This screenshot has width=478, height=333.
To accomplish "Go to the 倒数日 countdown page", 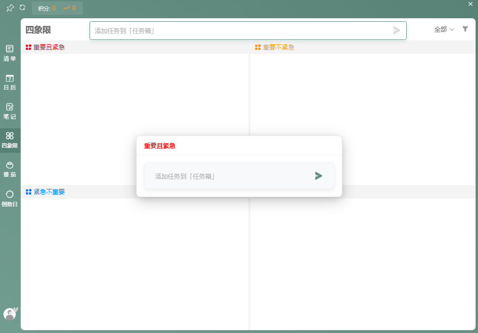I will click(10, 198).
